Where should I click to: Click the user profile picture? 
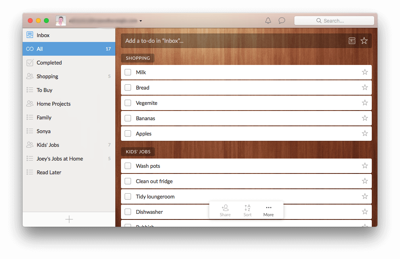point(60,21)
